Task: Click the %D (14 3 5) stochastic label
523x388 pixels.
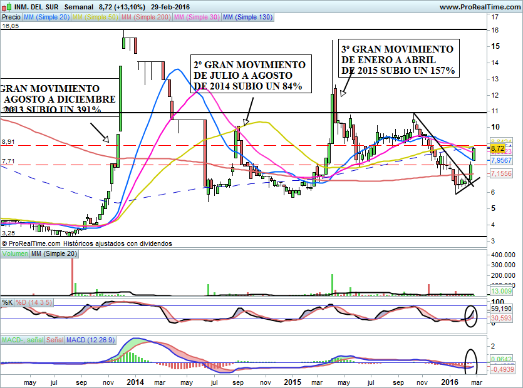Action: [34, 302]
